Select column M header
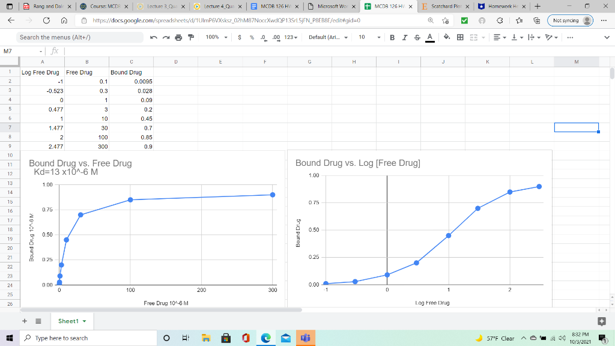This screenshot has width=615, height=346. [576, 62]
